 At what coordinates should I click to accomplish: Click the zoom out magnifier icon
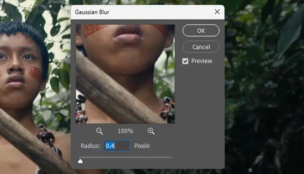[99, 131]
